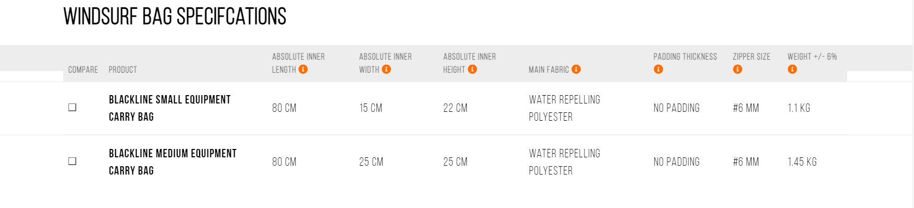The width and height of the screenshot is (914, 208).
Task: Click the Product column header
Action: tap(123, 70)
